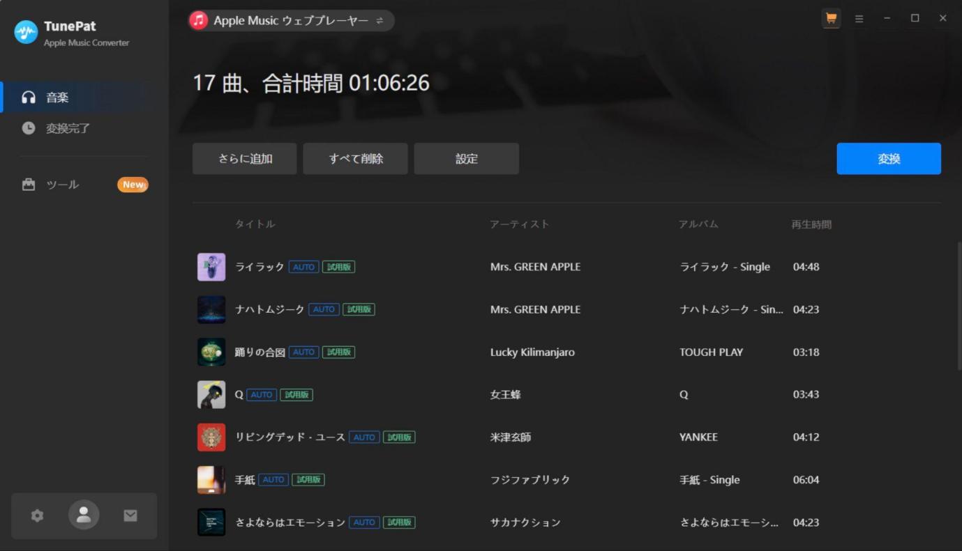Click the 手紙 album thumbnail
This screenshot has width=962, height=551.
pos(211,479)
